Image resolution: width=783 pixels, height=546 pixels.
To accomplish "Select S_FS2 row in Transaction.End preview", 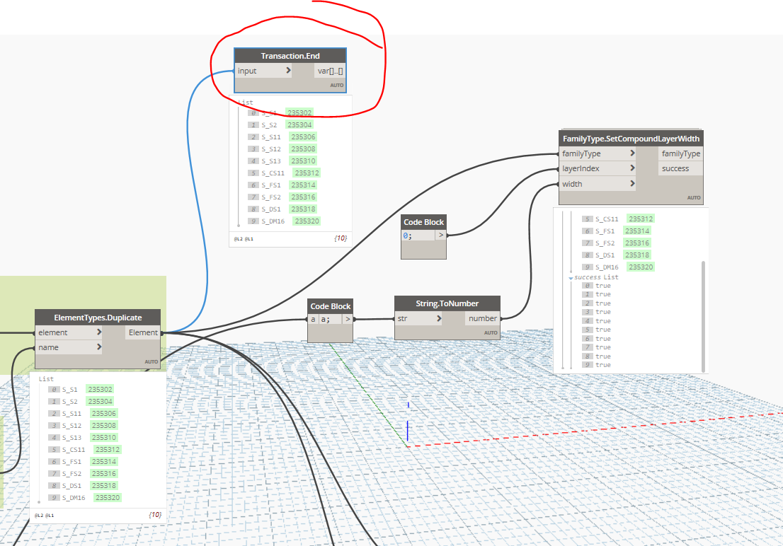I will (282, 197).
